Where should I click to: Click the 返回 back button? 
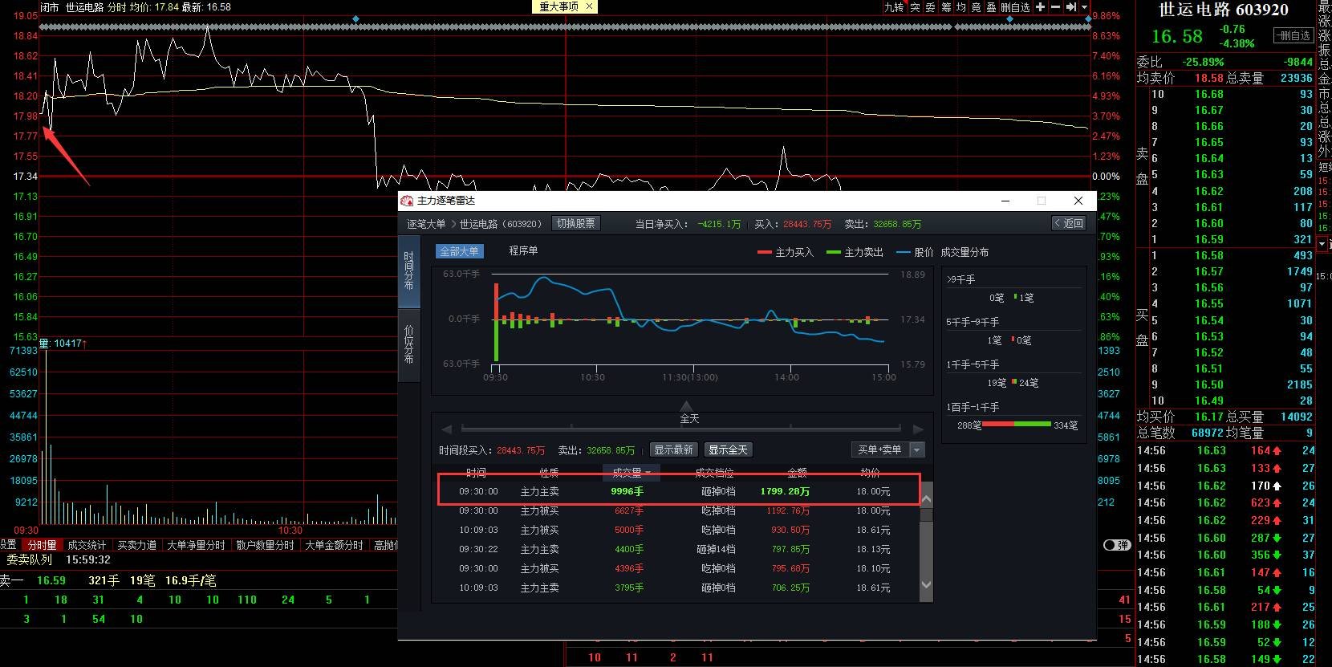[x=1069, y=223]
